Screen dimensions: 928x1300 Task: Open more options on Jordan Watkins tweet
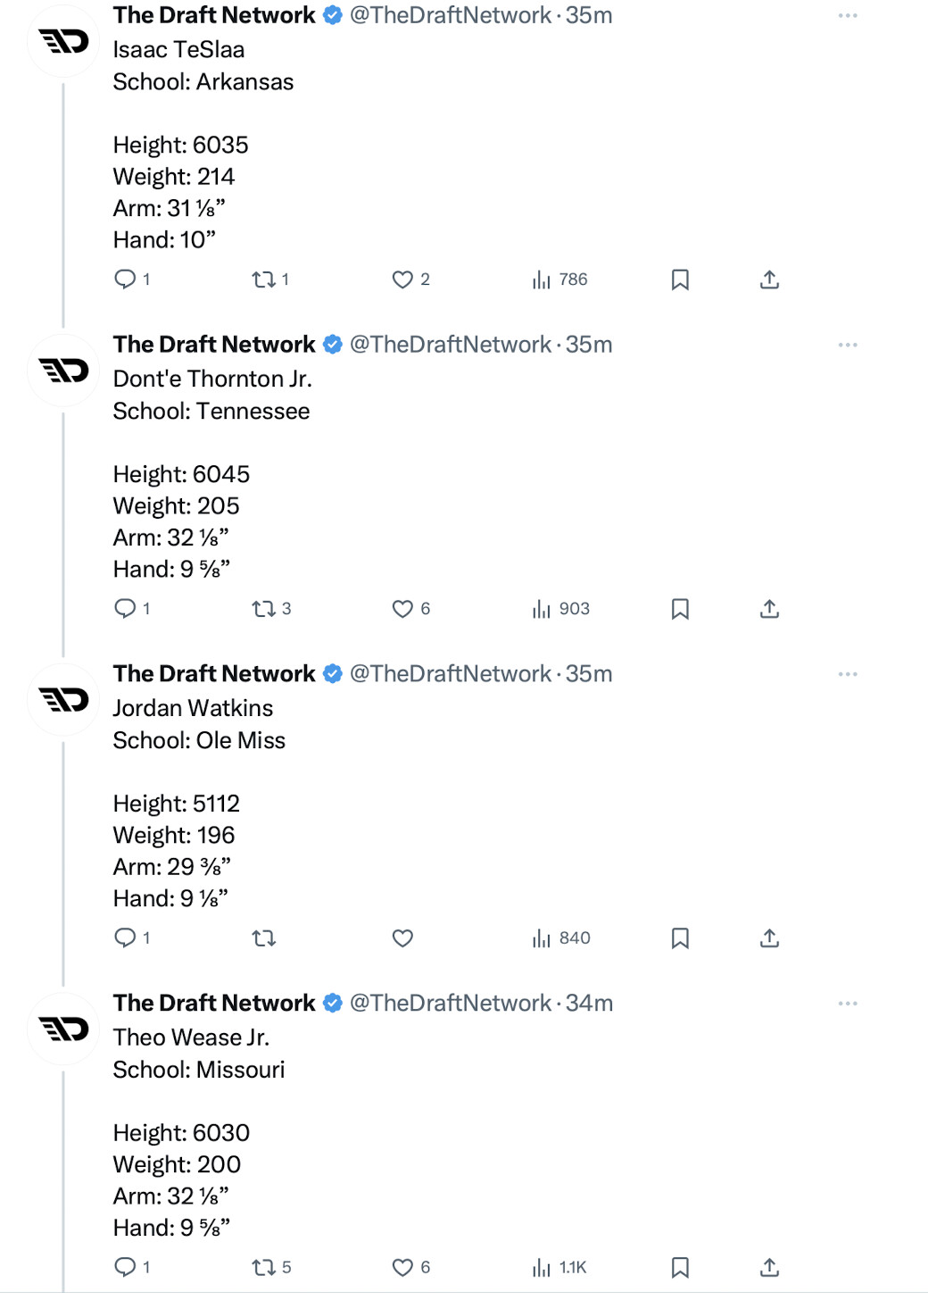(x=848, y=674)
